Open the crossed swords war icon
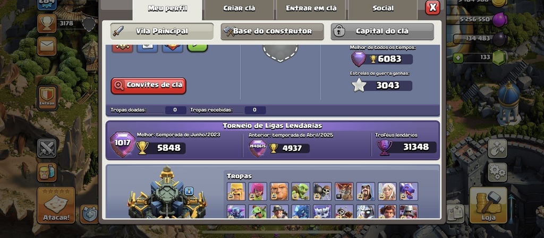Screen dimensions: 544x238 pos(47,148)
